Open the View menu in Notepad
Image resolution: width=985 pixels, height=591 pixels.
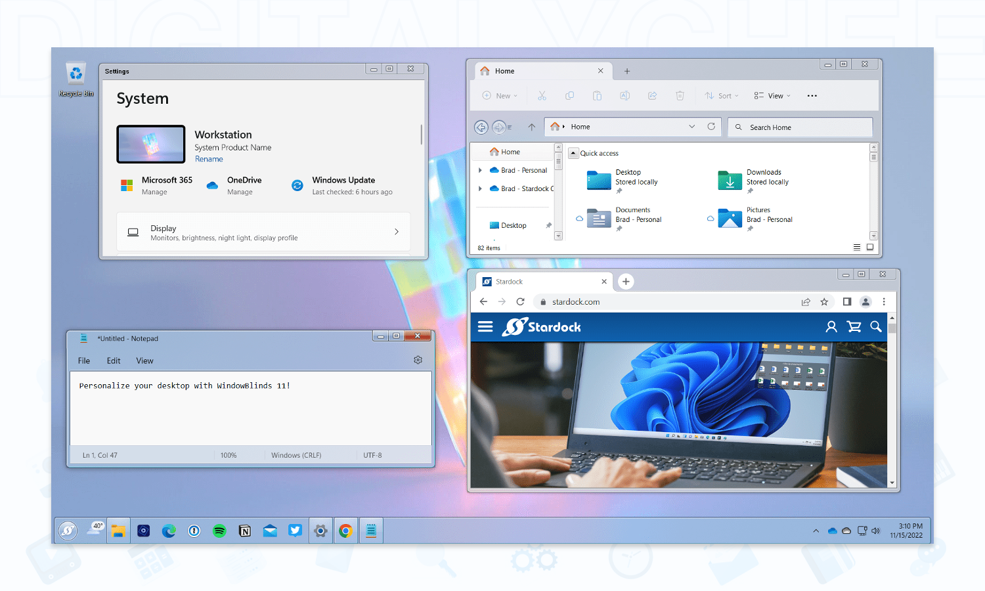pyautogui.click(x=144, y=361)
